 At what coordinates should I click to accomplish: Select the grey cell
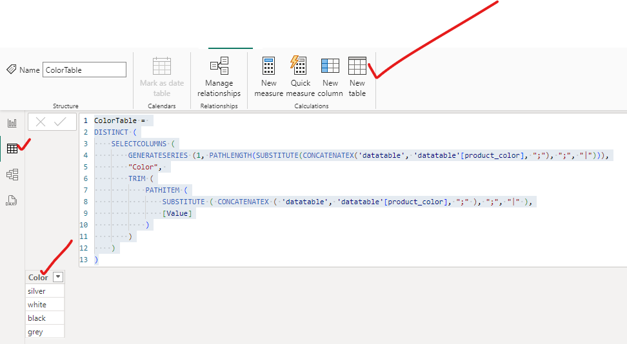click(x=45, y=332)
